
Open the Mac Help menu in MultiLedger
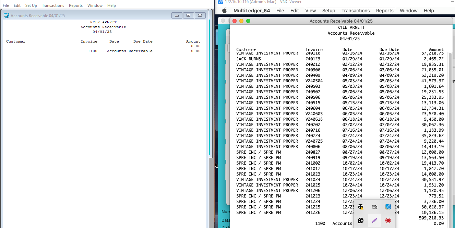429,11
